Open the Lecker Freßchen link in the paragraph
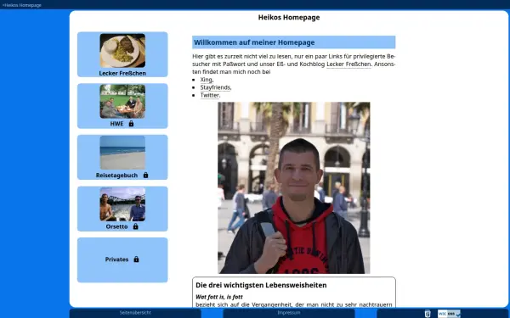This screenshot has width=510, height=318. tap(348, 64)
